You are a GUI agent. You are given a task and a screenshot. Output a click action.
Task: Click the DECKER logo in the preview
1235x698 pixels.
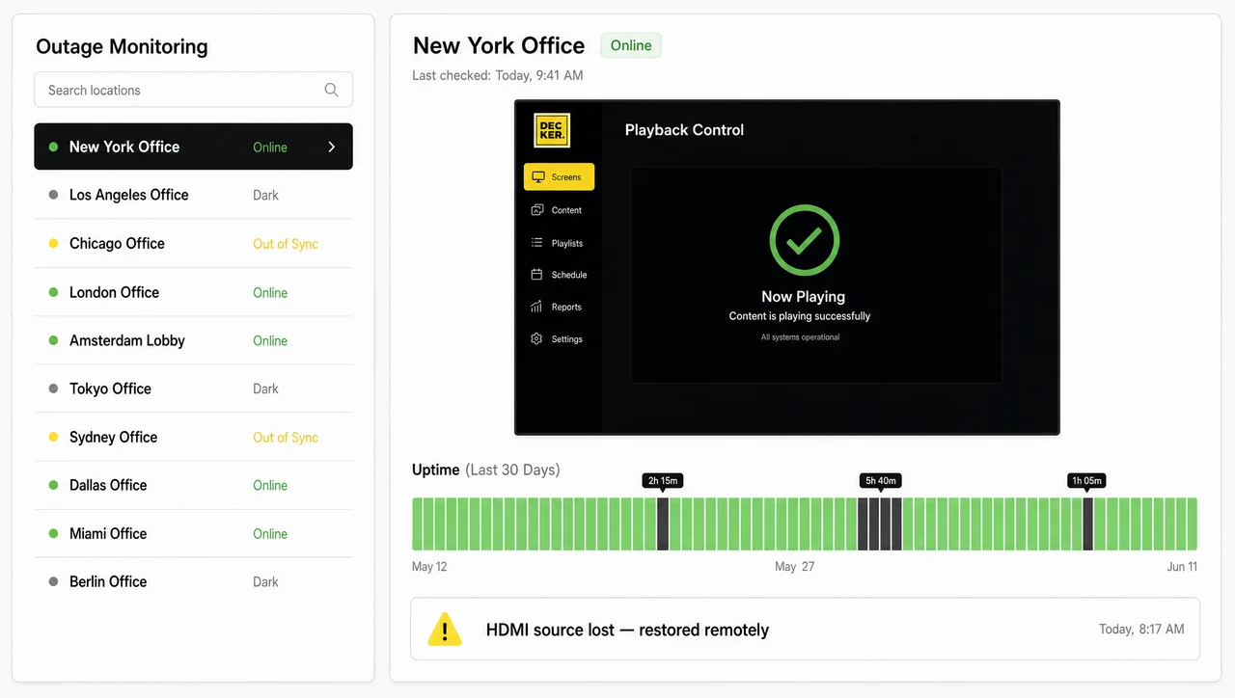(x=552, y=130)
